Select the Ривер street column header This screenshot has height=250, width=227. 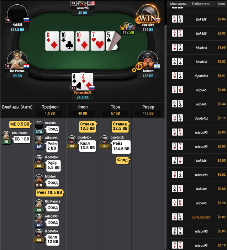pyautogui.click(x=148, y=110)
